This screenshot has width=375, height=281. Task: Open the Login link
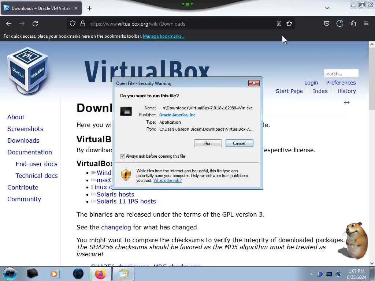pyautogui.click(x=311, y=83)
